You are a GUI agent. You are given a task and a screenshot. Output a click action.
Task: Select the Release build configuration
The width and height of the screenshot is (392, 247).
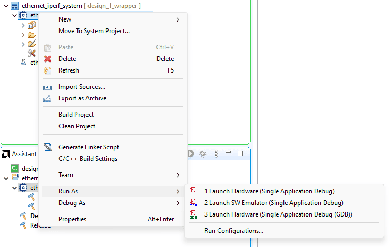coord(40,225)
